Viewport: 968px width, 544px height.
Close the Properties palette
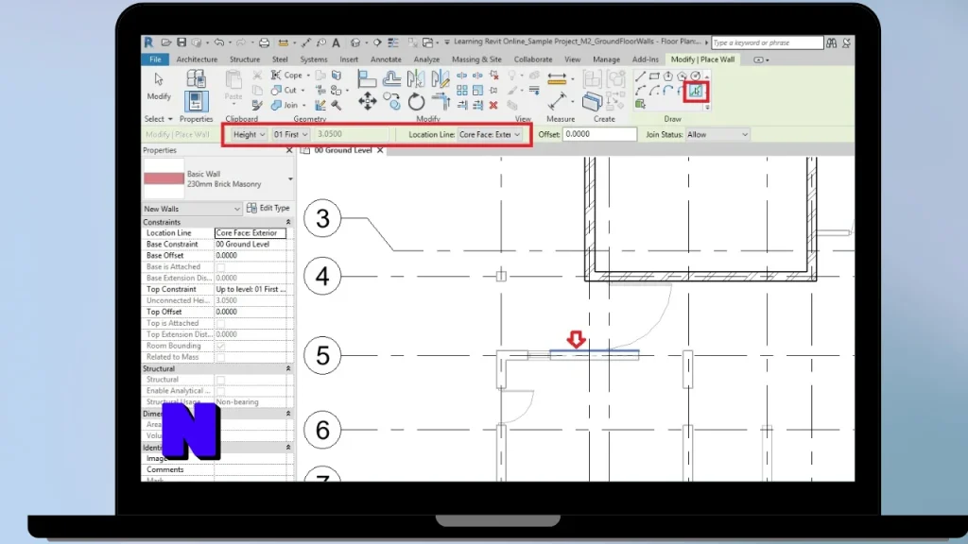pos(289,150)
